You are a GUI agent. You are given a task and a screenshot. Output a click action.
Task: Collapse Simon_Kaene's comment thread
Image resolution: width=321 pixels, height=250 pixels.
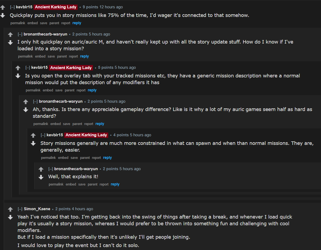coord(20,209)
